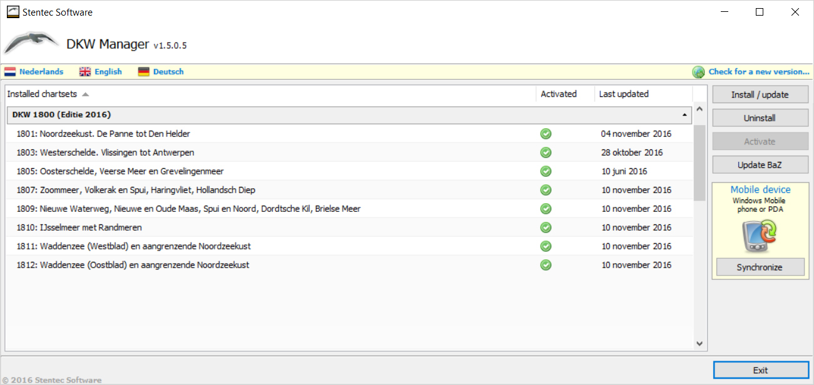Screen dimensions: 814x385
Task: Minimize the Stentec Software window
Action: click(x=724, y=12)
